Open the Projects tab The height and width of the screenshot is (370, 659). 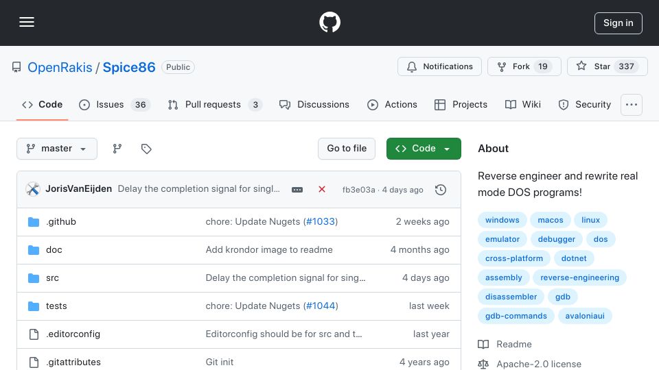click(461, 104)
